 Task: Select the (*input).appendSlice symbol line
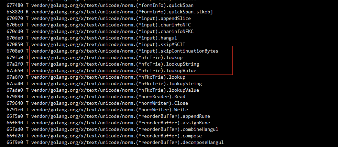pos(98,18)
